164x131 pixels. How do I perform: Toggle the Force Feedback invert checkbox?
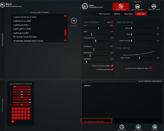(112, 22)
